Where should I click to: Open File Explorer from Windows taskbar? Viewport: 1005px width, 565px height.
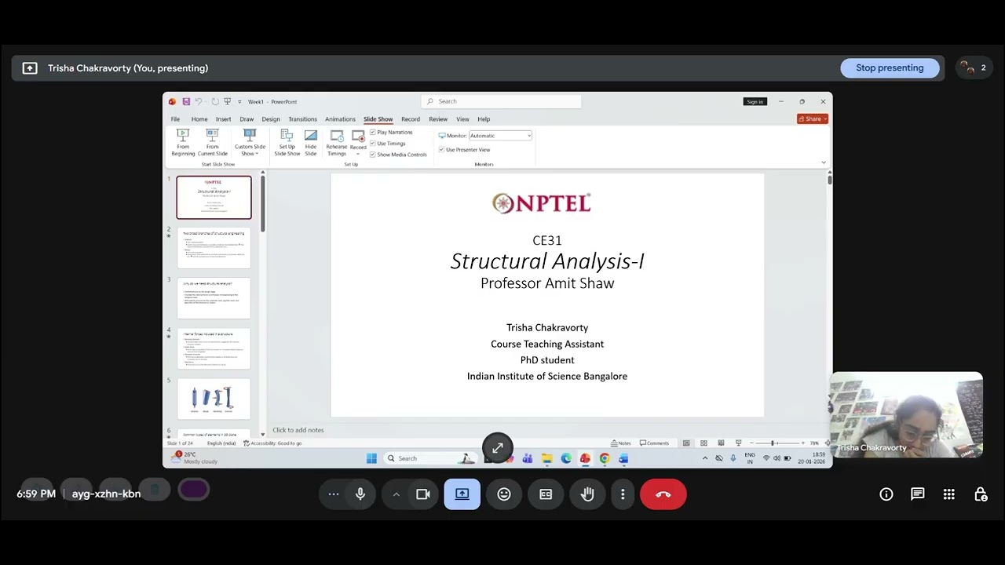(x=546, y=458)
